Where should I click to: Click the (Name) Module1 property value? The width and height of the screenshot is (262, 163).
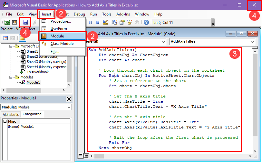45,127
